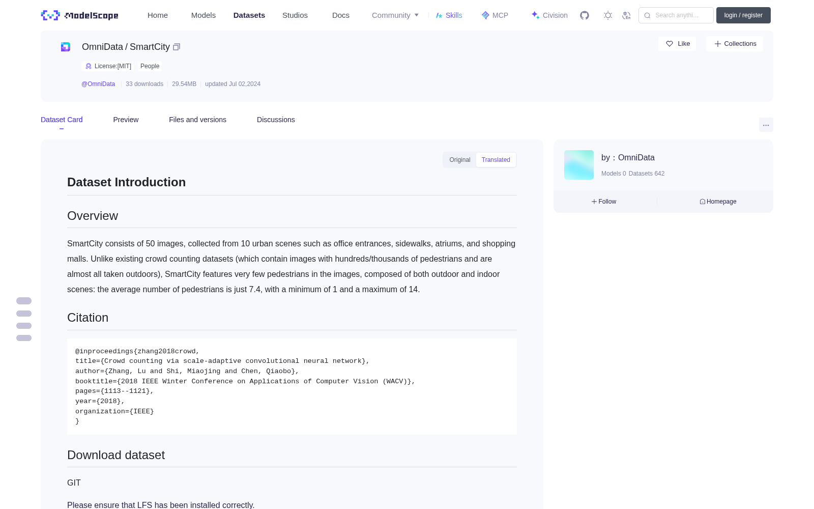Jump to second outline section marker

pos(24,314)
